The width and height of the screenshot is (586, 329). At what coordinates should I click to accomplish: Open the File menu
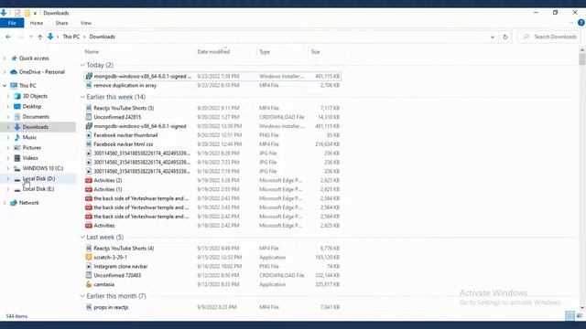pos(12,23)
